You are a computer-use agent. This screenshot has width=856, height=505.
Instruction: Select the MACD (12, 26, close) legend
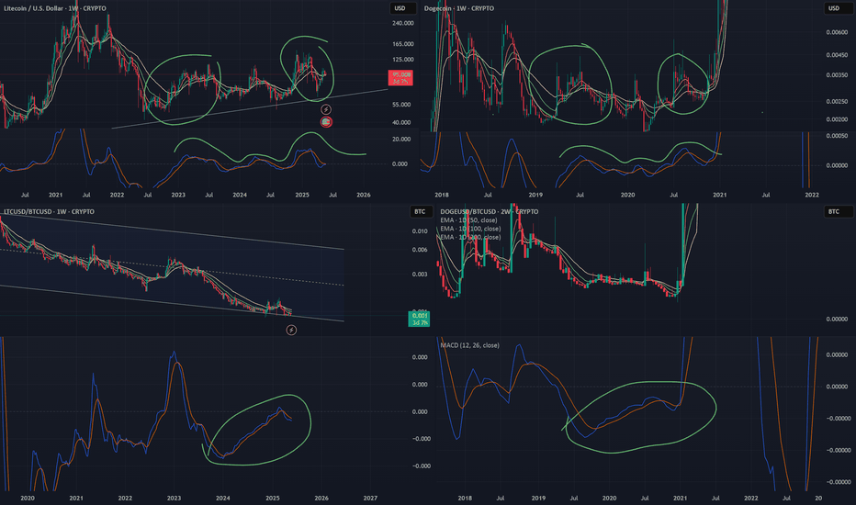(469, 345)
